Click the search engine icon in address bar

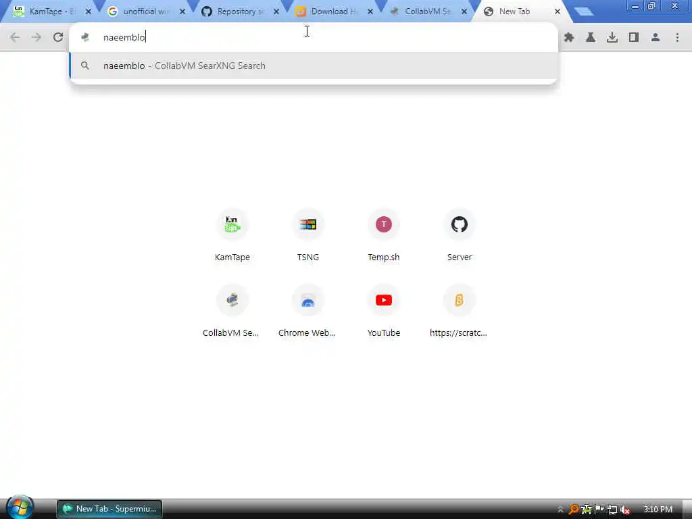pyautogui.click(x=86, y=38)
